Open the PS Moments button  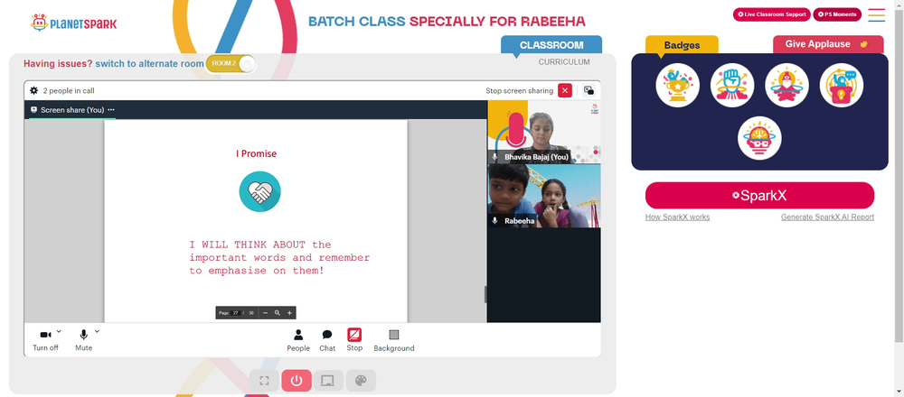pyautogui.click(x=837, y=14)
